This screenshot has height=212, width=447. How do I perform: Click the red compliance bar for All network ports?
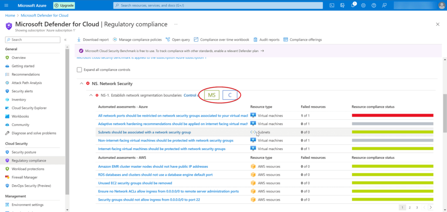click(x=392, y=115)
